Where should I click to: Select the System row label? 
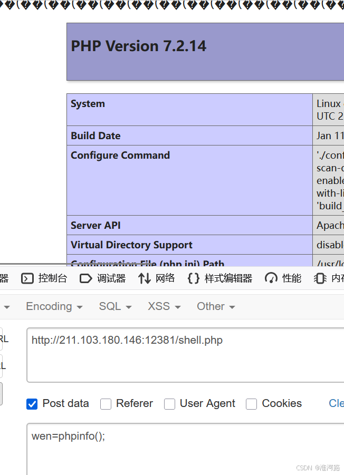coord(88,104)
